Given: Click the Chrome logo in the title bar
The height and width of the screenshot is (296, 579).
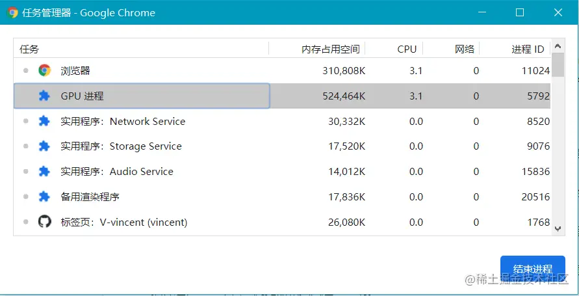Looking at the screenshot, I should pyautogui.click(x=12, y=12).
